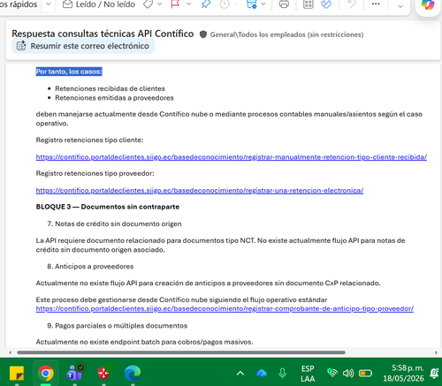Image resolution: width=442 pixels, height=386 pixels.
Task: Click the scrollbar right arrow
Action: pos(436,352)
